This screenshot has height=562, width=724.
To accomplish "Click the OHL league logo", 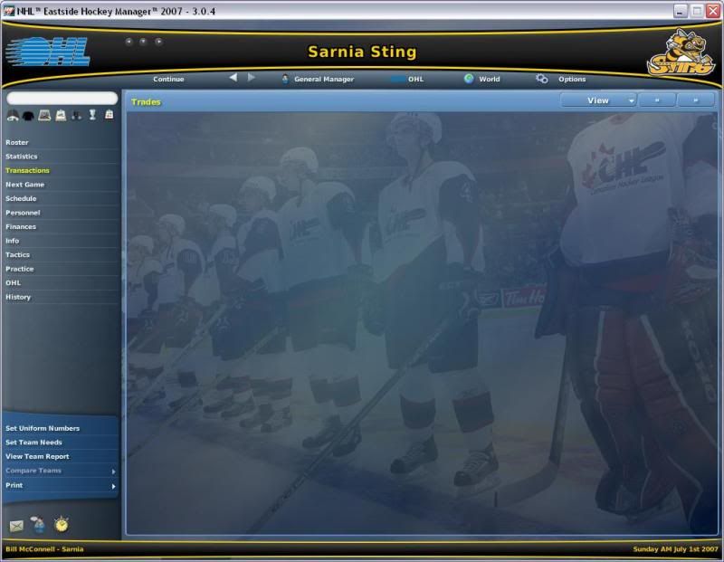I will click(48, 52).
